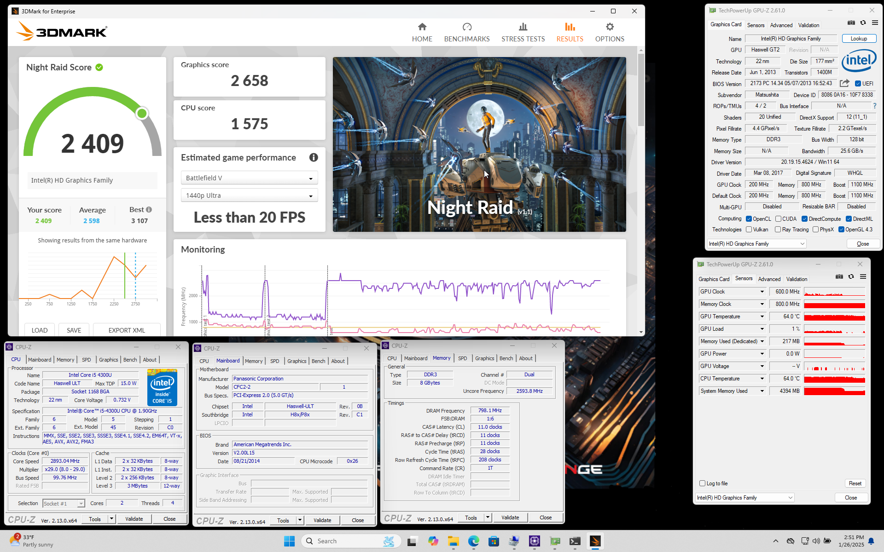This screenshot has width=884, height=552.
Task: Enable Log to file in GPU-Z Sensors
Action: coord(702,483)
